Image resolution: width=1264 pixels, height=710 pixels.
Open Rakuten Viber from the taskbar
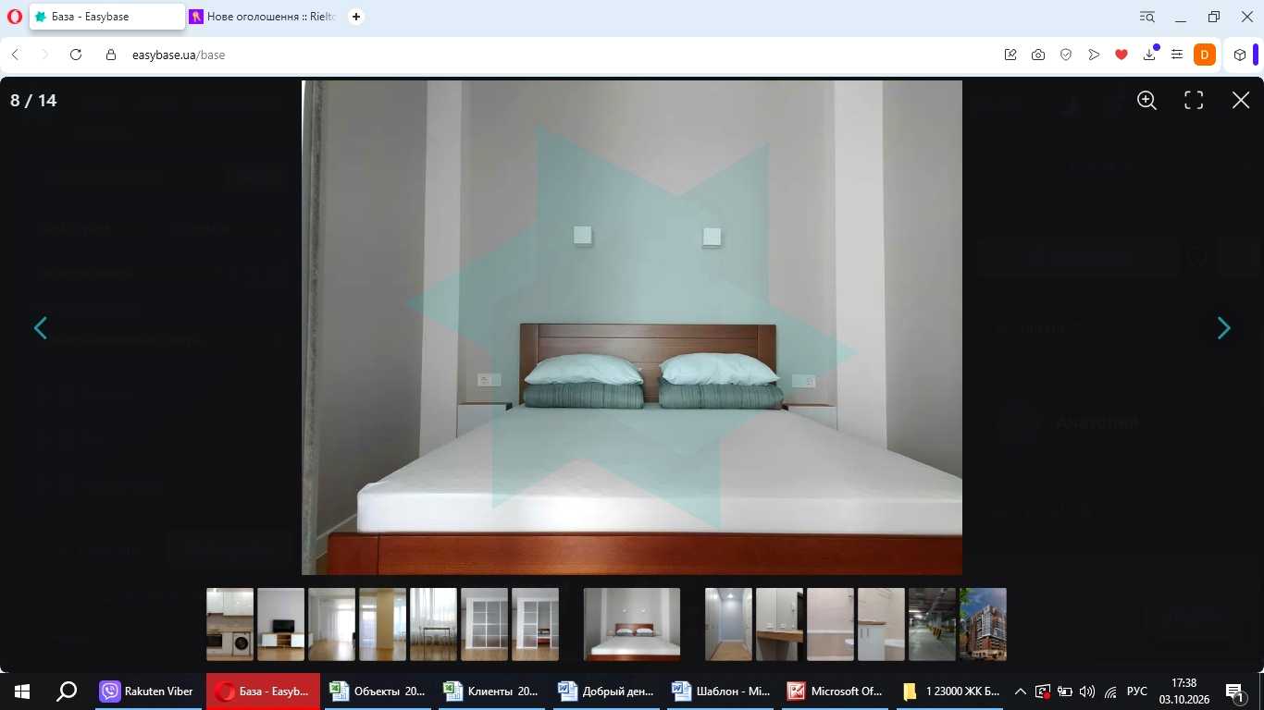pyautogui.click(x=147, y=692)
